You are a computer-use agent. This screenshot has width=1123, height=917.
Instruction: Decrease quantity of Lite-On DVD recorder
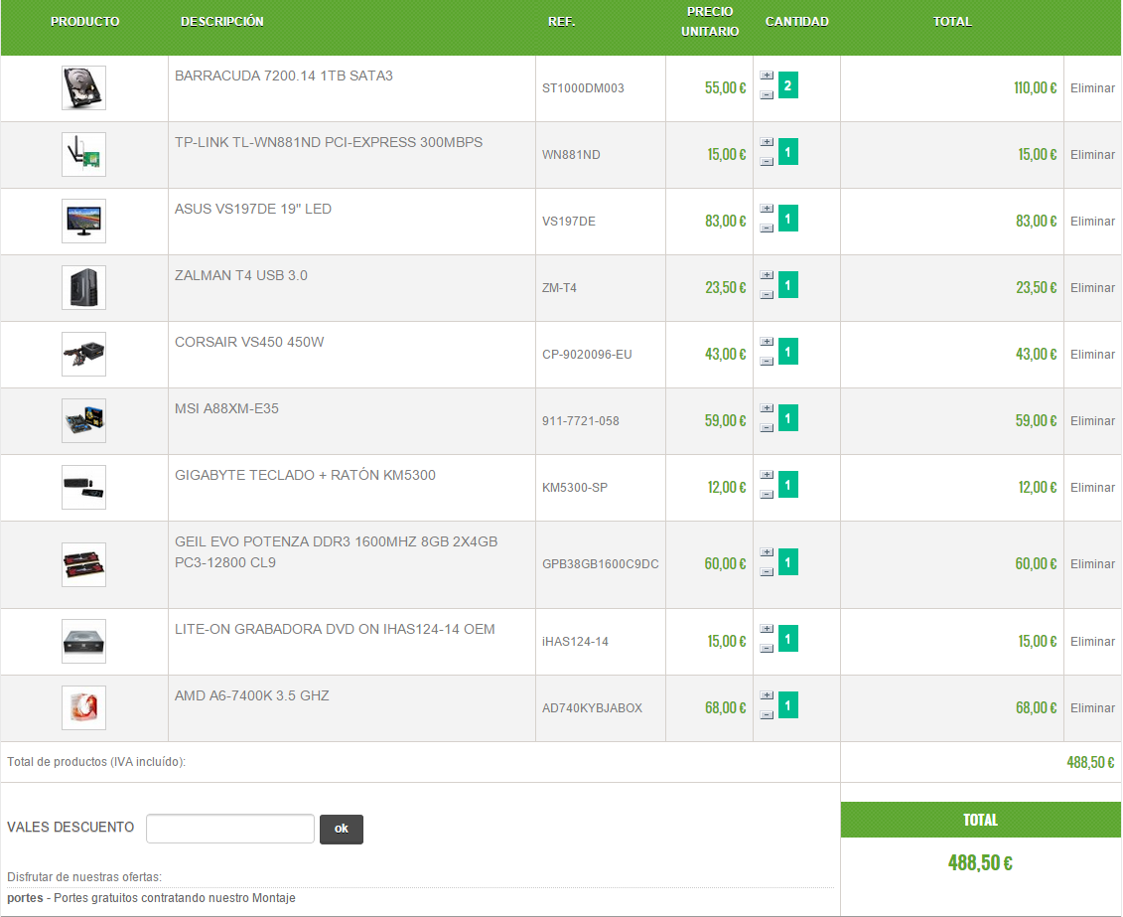[x=767, y=649]
